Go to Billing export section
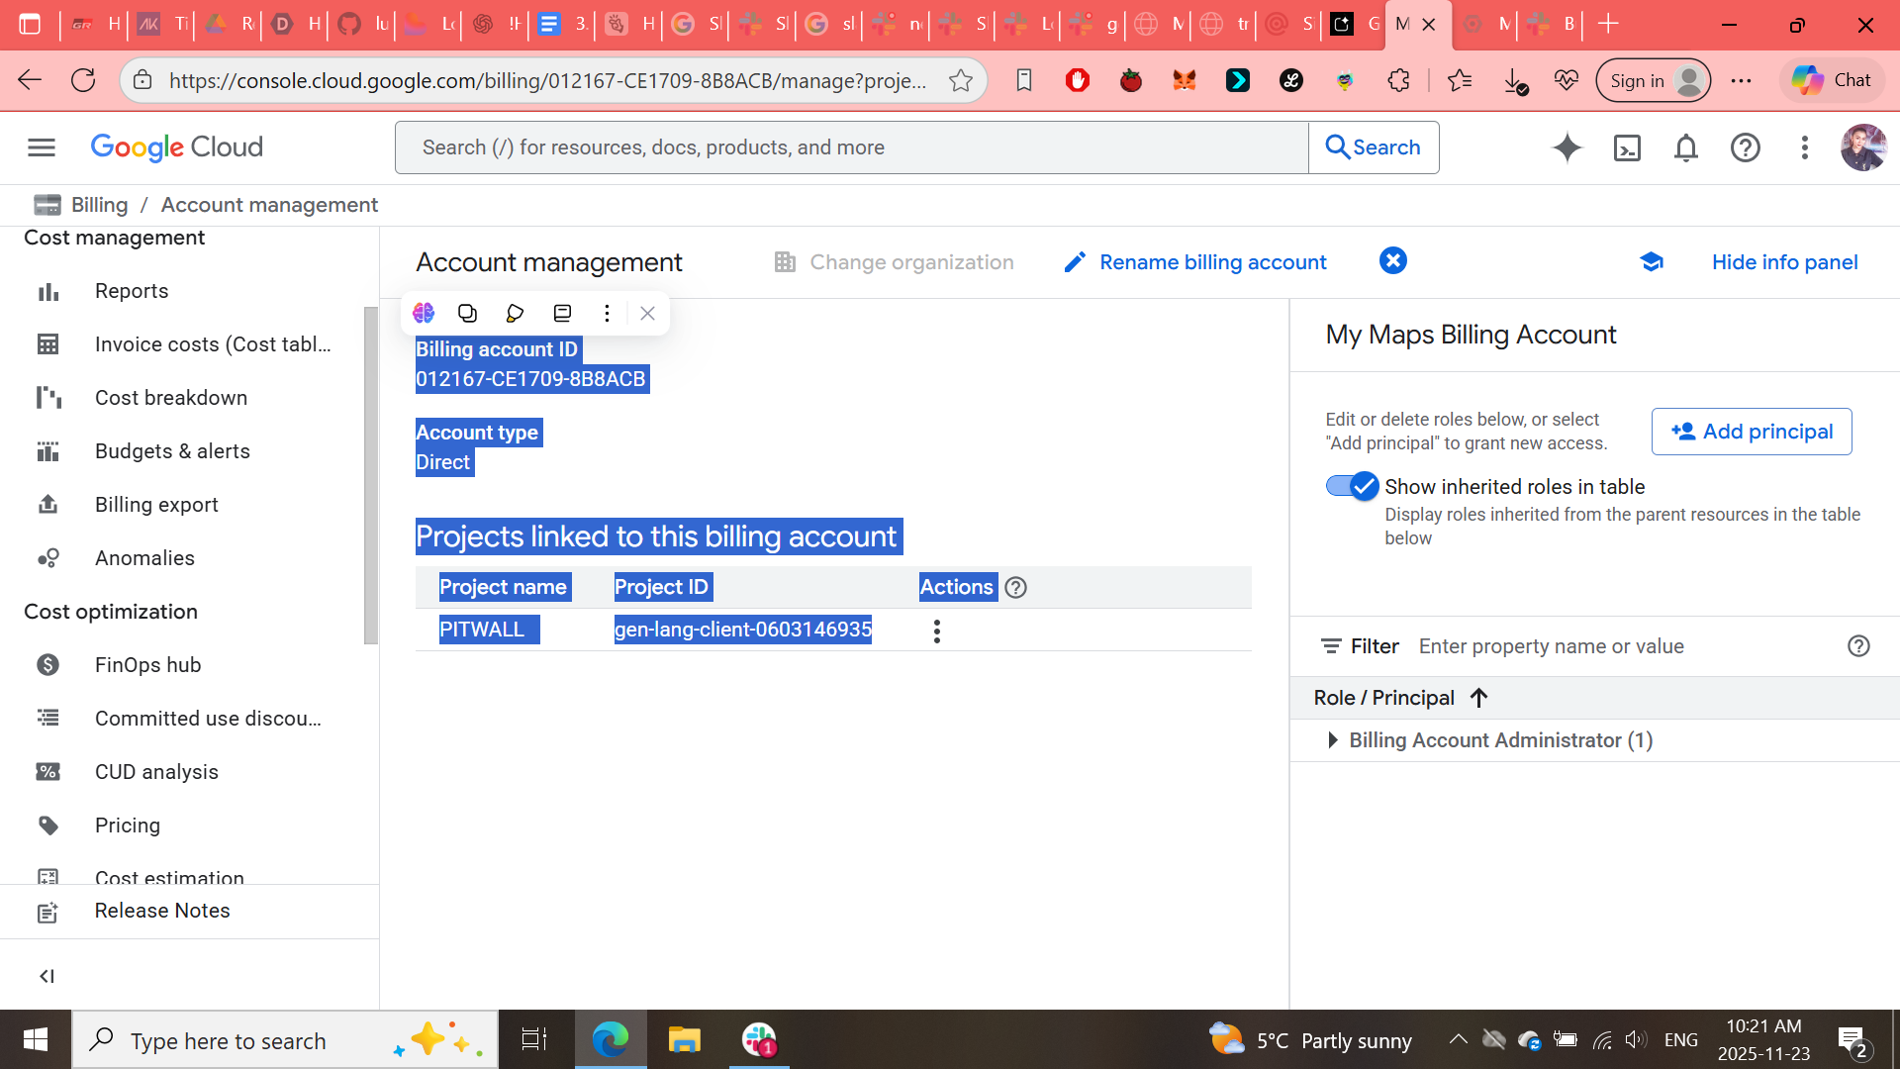The height and width of the screenshot is (1069, 1900). pyautogui.click(x=156, y=505)
